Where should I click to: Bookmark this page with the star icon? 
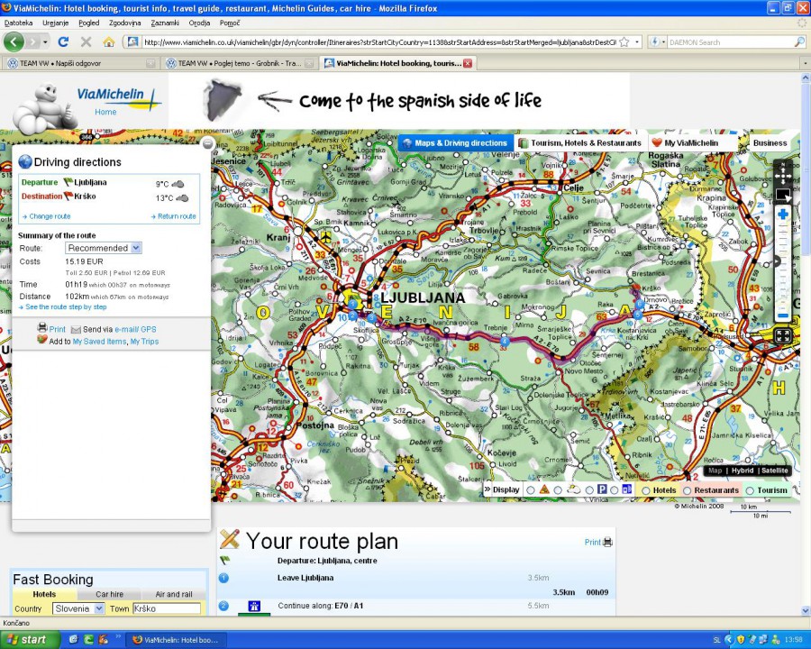(x=624, y=42)
